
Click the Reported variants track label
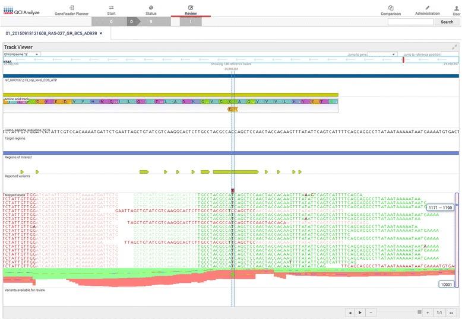click(17, 176)
